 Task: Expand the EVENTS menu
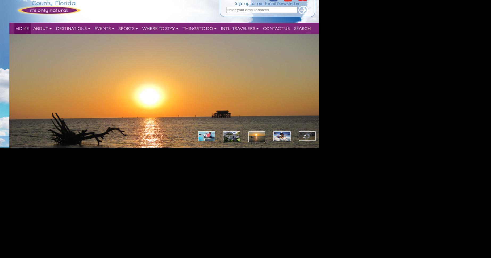coord(104,28)
